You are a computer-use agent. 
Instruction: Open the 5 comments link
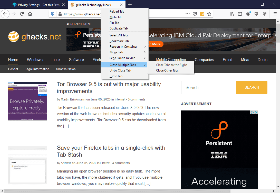click(x=137, y=99)
